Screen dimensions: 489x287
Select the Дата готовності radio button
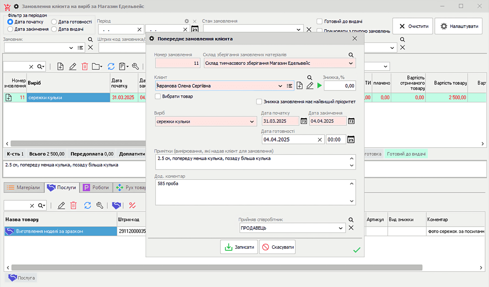(x=54, y=22)
